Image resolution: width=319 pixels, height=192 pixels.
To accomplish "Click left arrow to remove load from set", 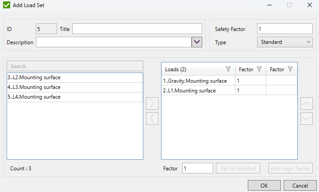I will pyautogui.click(x=152, y=119).
